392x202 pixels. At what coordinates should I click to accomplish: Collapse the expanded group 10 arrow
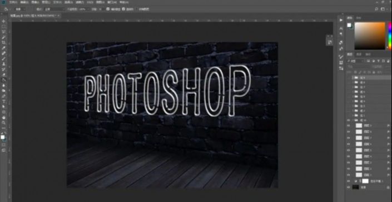[353, 120]
